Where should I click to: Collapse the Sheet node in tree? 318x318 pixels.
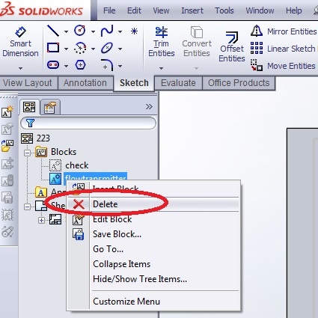[x=28, y=207]
